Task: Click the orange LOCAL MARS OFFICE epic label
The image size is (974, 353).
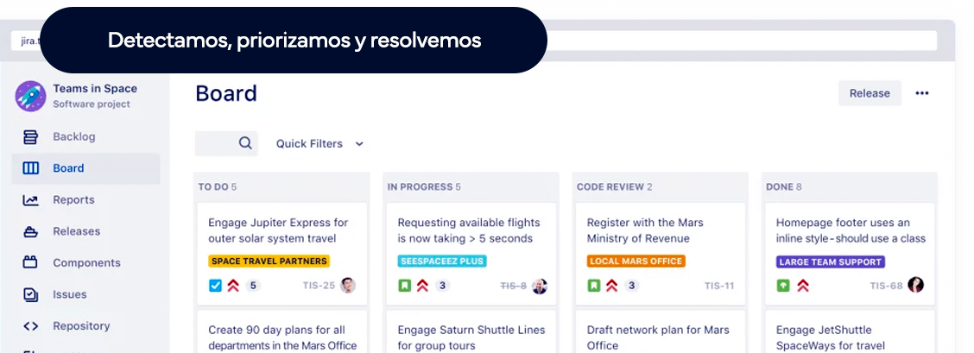Action: 636,262
